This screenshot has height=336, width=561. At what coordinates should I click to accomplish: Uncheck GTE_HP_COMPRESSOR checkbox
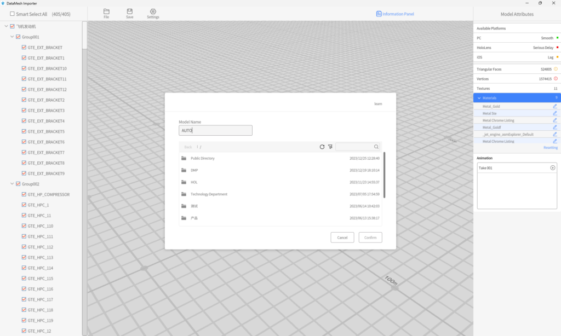[x=24, y=194]
